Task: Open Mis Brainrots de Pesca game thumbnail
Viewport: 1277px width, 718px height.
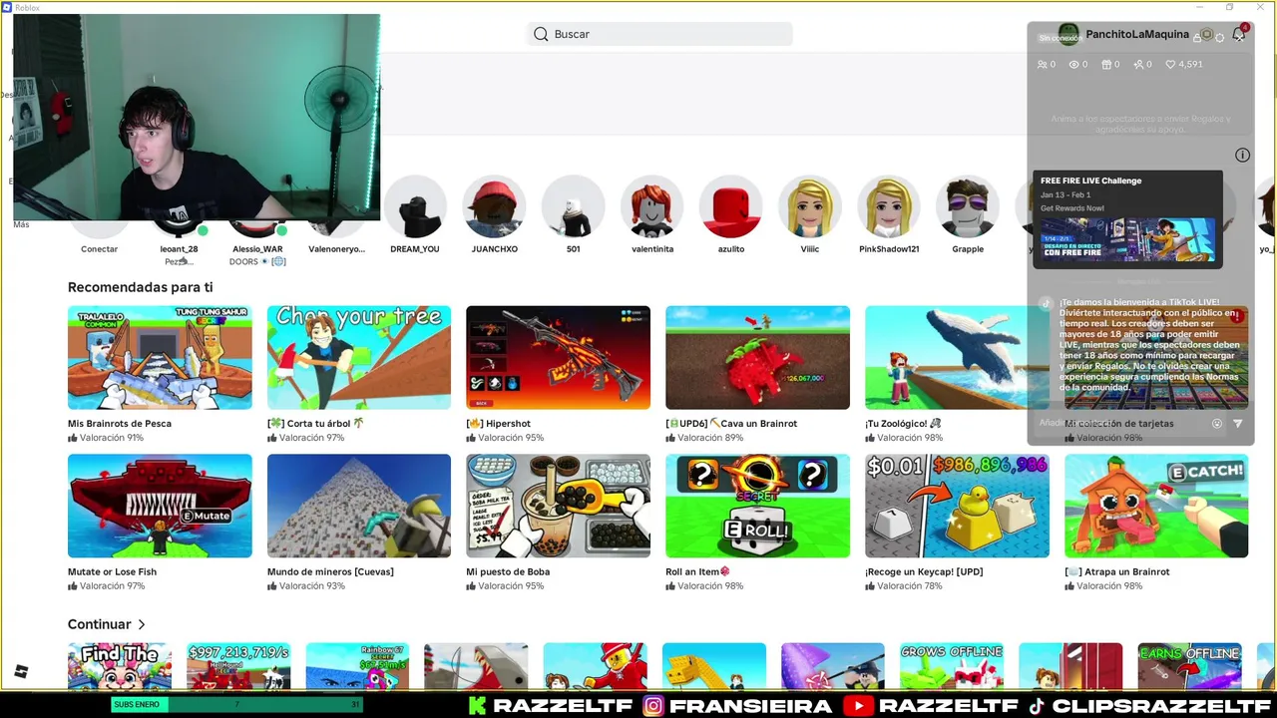Action: (160, 357)
